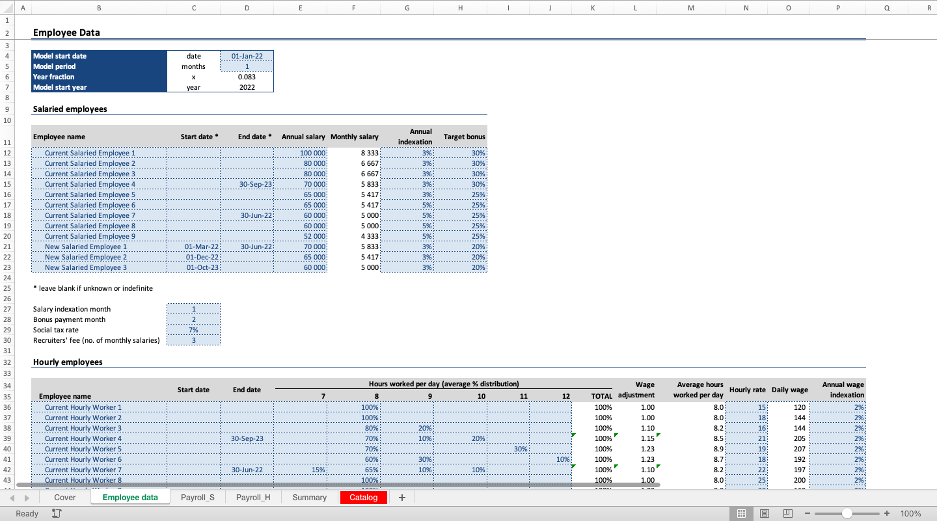Click annual salary 52 000 cell

point(300,236)
